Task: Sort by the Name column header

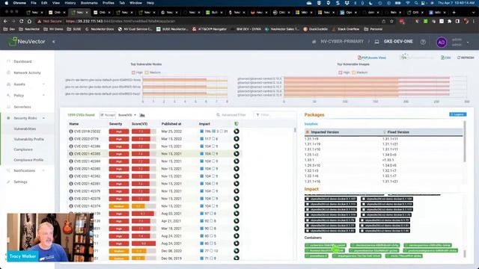Action: 74,124
